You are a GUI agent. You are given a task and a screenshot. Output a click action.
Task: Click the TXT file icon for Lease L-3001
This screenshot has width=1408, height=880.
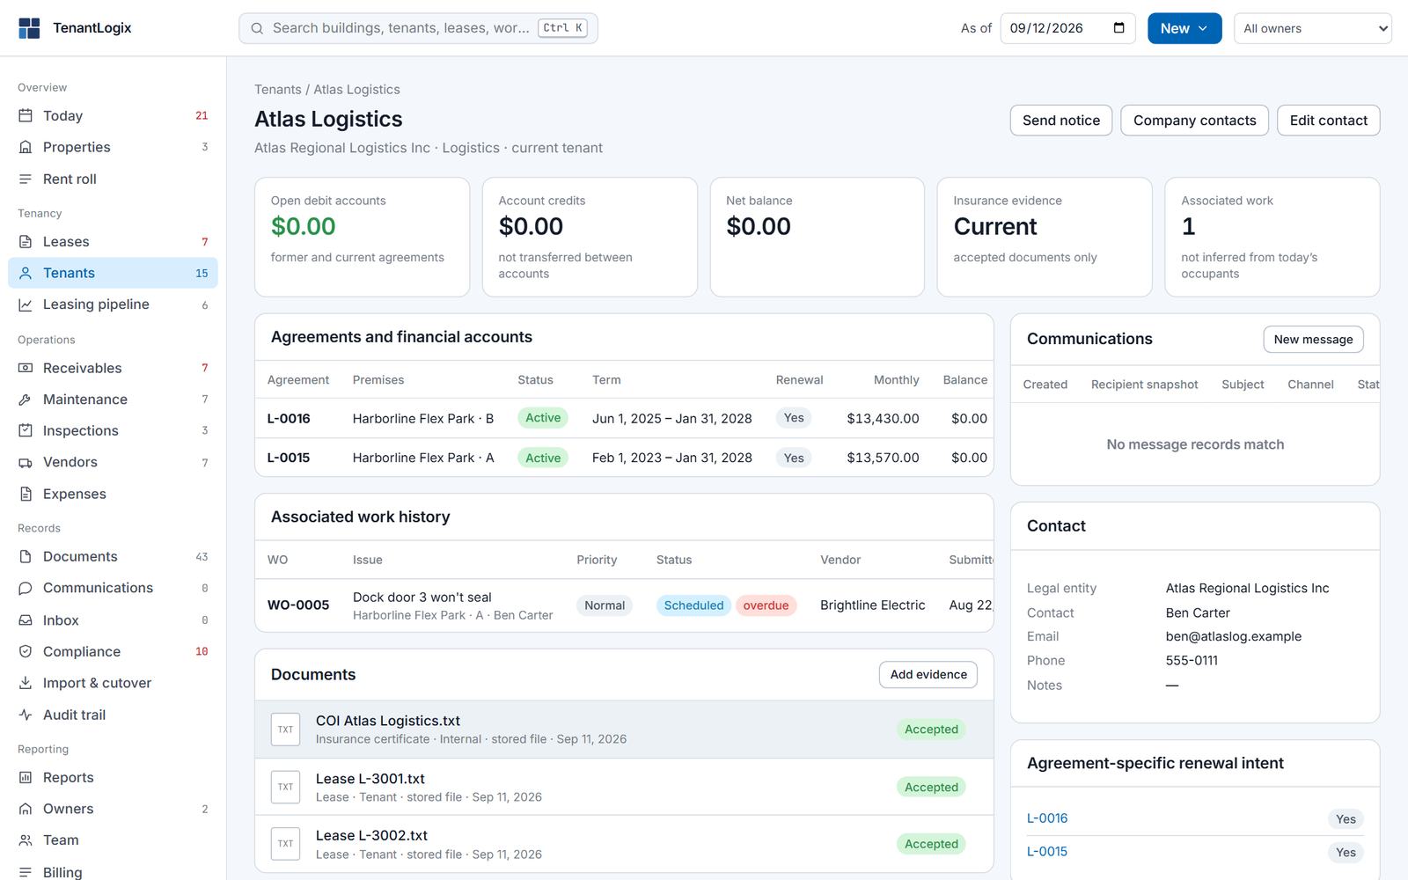(285, 787)
